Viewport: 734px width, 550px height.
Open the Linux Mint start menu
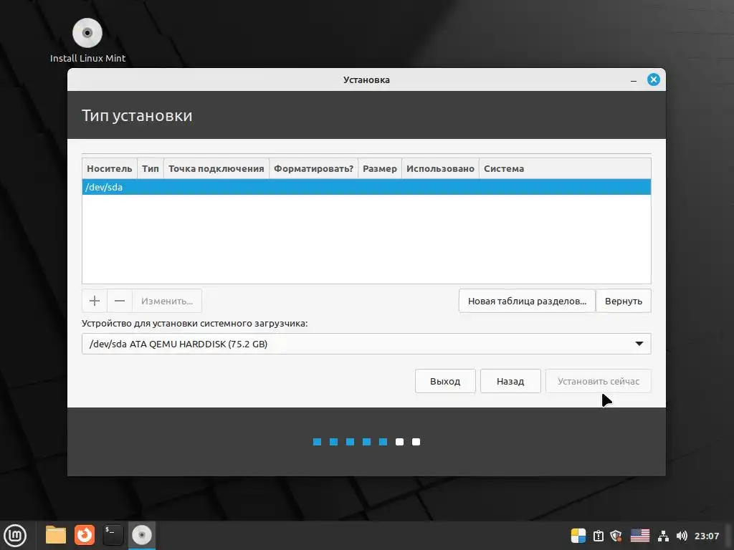pos(15,536)
